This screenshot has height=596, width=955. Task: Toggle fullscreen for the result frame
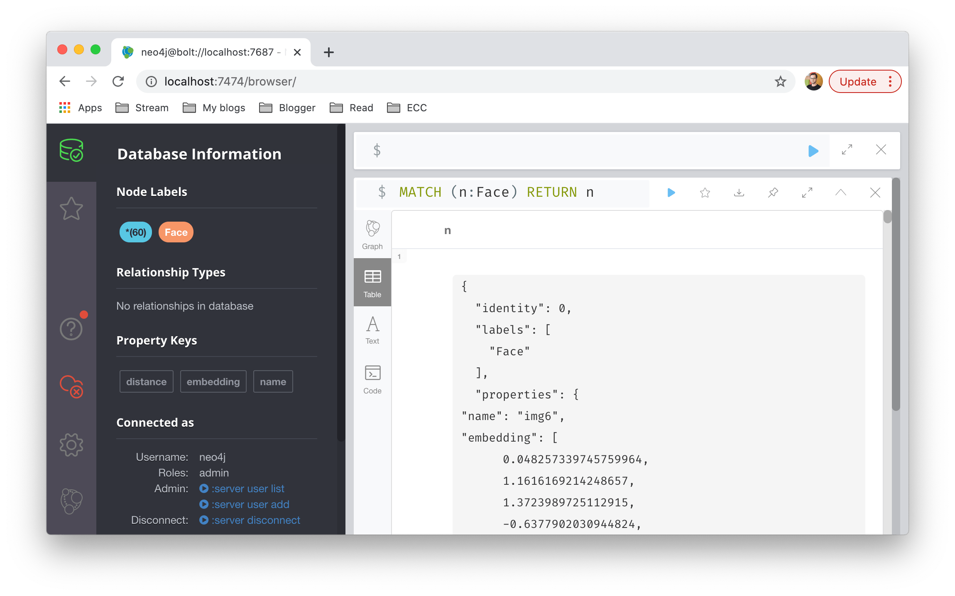click(807, 193)
